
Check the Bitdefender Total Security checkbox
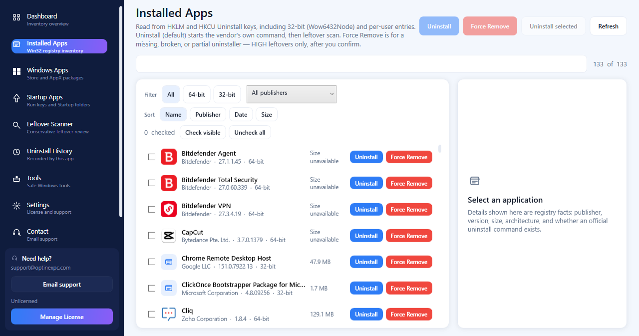[x=152, y=183]
